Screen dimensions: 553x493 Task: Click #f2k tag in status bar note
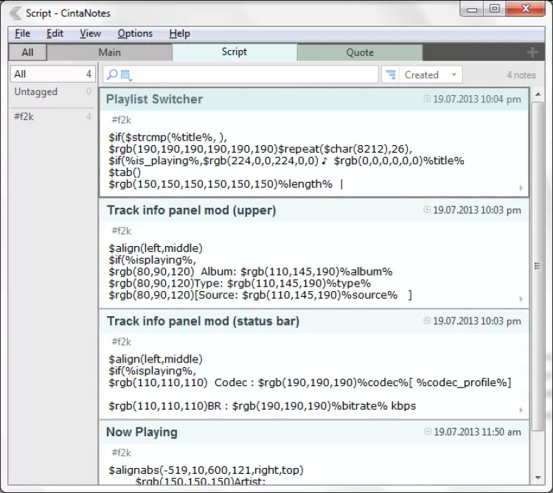click(122, 342)
